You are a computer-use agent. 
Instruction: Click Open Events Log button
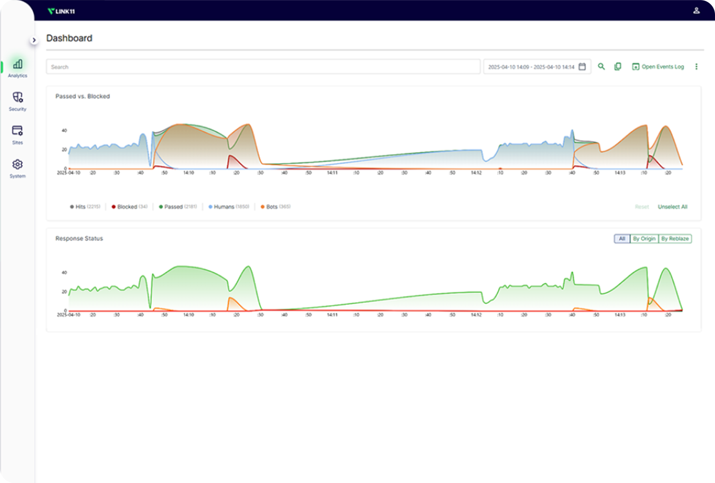[658, 67]
